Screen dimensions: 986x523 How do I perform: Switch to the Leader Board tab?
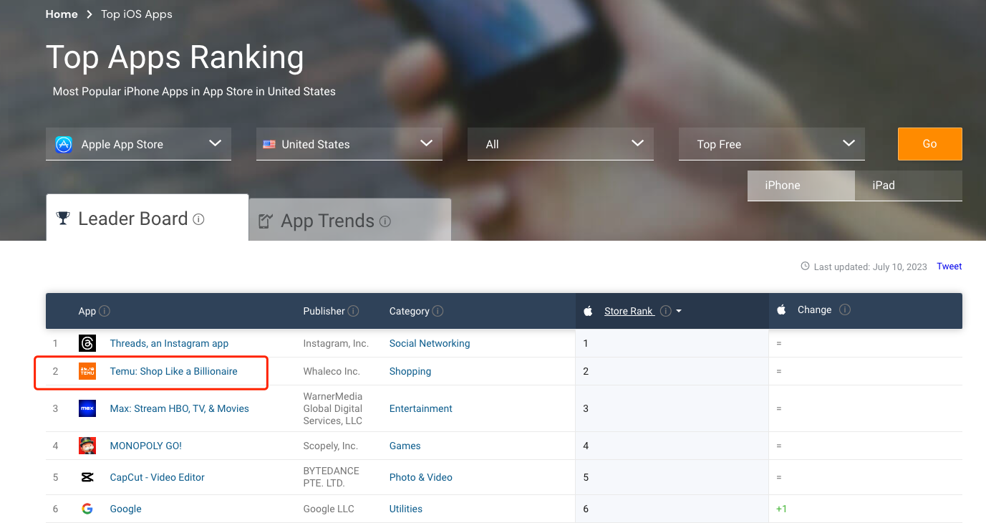click(148, 218)
